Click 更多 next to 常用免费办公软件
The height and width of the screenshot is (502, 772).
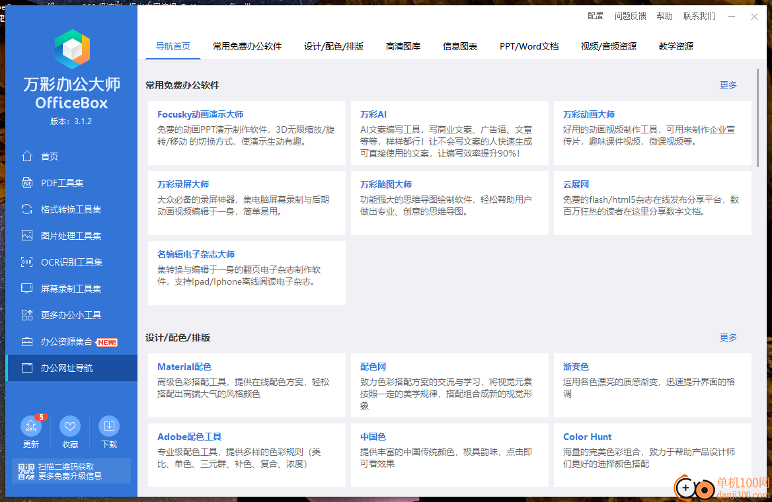pyautogui.click(x=728, y=85)
